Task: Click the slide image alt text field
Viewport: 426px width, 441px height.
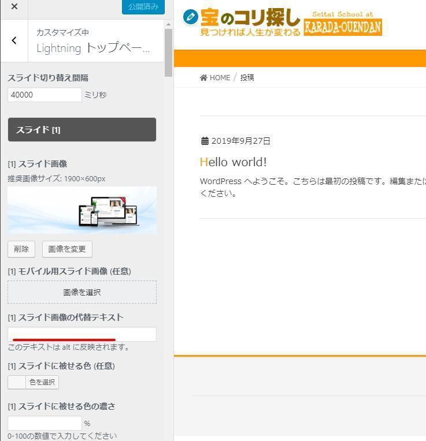Action: tap(82, 334)
